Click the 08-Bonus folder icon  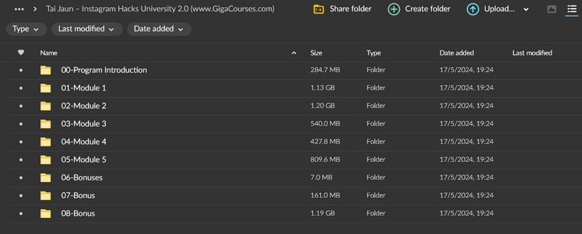(45, 214)
